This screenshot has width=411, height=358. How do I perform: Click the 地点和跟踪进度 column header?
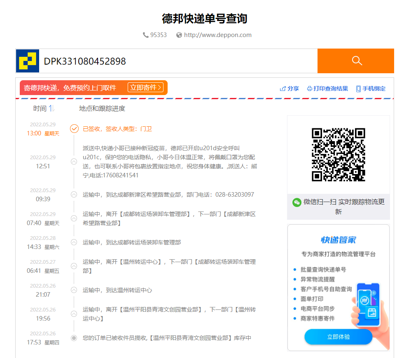(102, 108)
